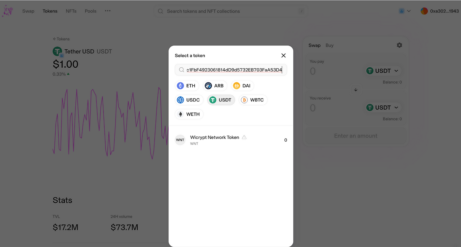Image resolution: width=461 pixels, height=247 pixels.
Task: Choose Wicrypt Network Token from results
Action: click(x=231, y=140)
